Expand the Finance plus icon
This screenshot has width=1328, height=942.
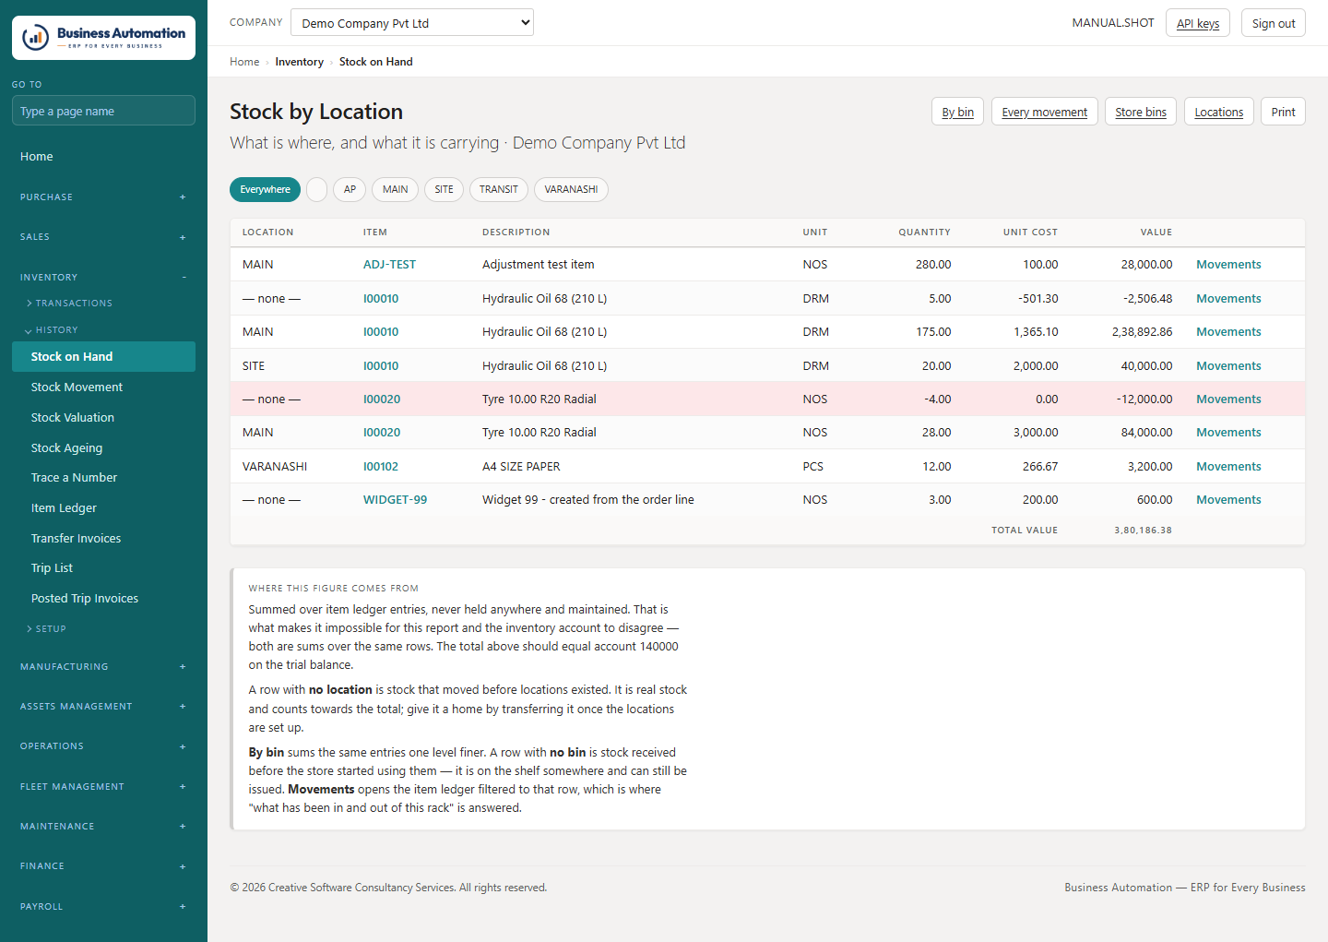(183, 866)
